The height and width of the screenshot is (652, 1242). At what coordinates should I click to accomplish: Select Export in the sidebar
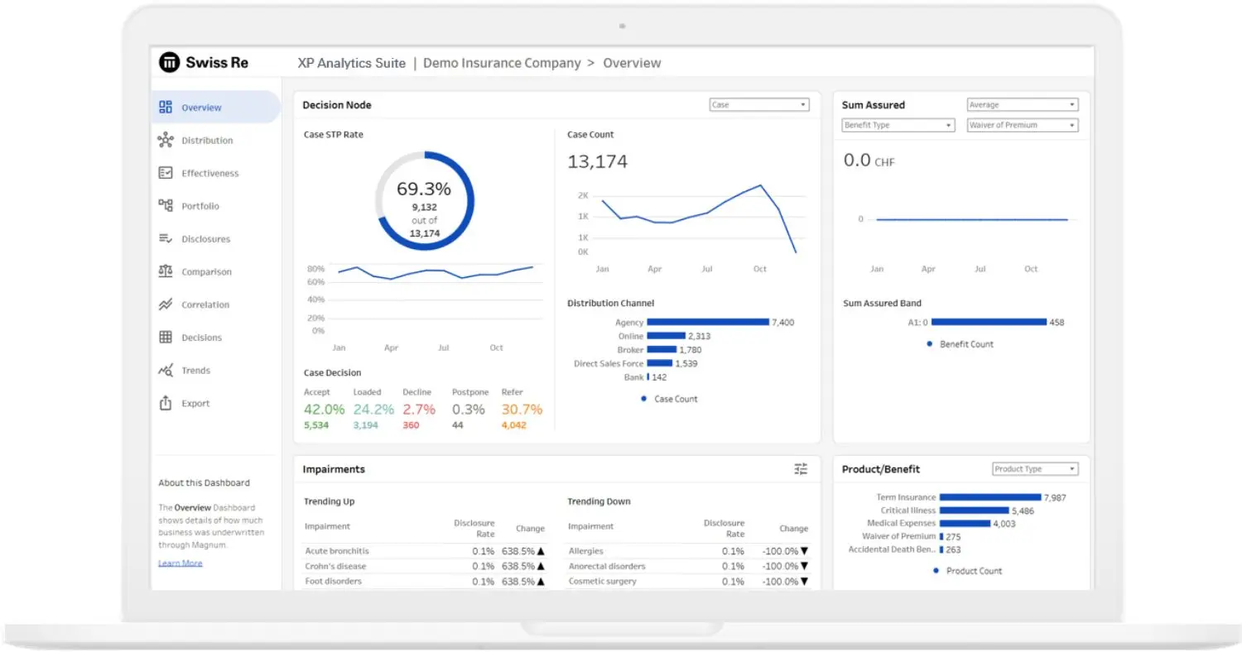[196, 404]
